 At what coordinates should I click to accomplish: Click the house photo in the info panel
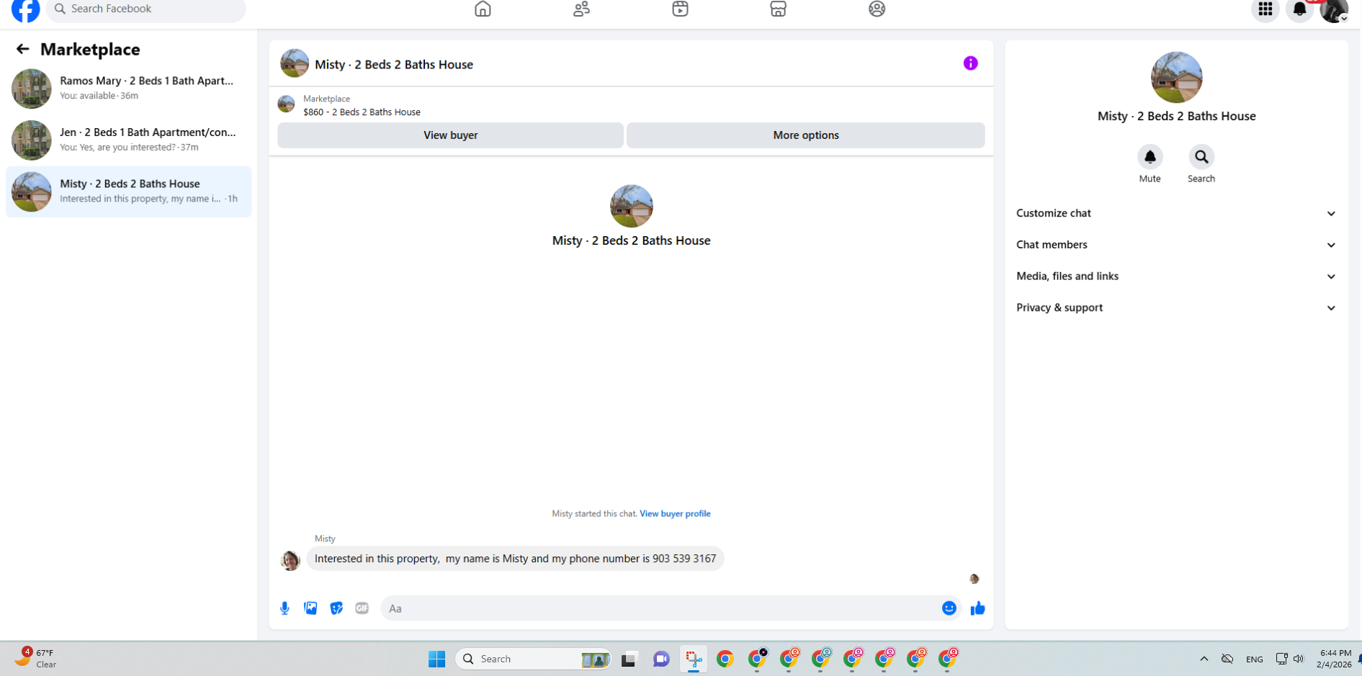tap(1176, 78)
